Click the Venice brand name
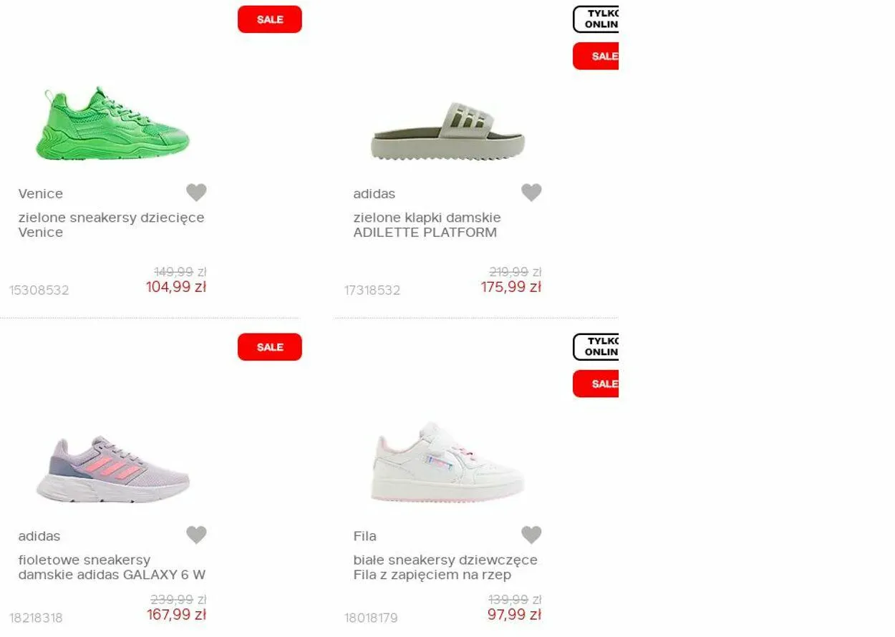This screenshot has width=895, height=637. click(x=41, y=194)
